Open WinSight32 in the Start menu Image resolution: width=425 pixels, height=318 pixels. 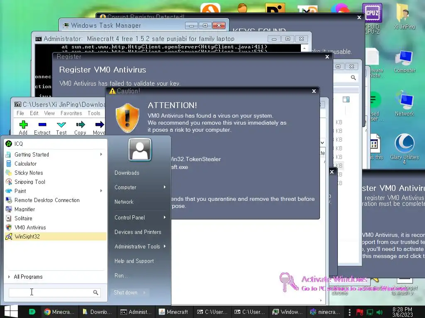coord(56,236)
